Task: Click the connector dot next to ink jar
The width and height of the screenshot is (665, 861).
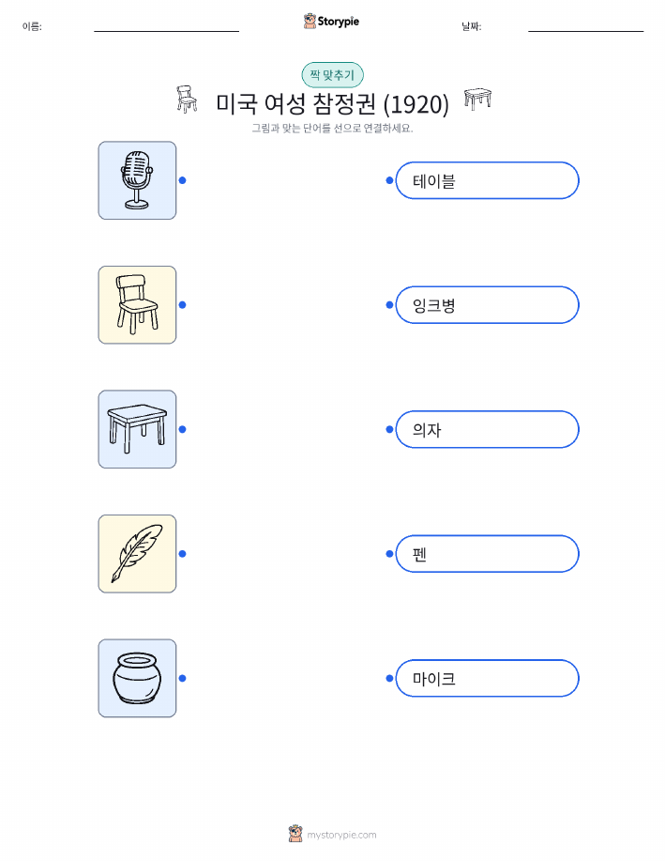Action: pyautogui.click(x=183, y=678)
